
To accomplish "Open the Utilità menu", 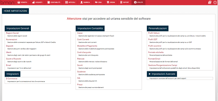I will [139, 3].
